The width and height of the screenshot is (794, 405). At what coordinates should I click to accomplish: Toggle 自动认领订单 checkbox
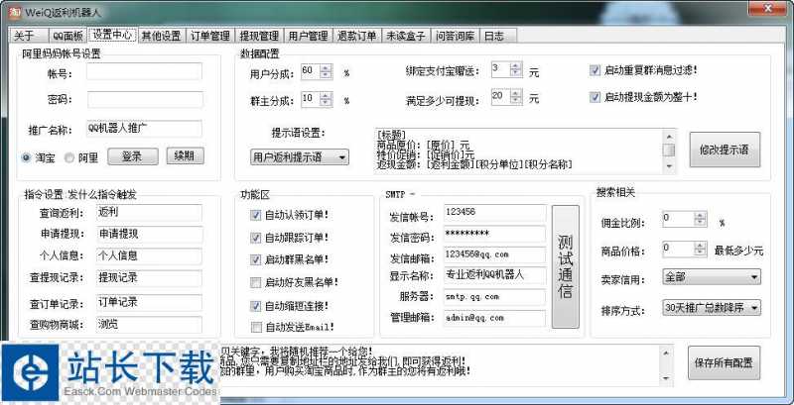pyautogui.click(x=256, y=215)
